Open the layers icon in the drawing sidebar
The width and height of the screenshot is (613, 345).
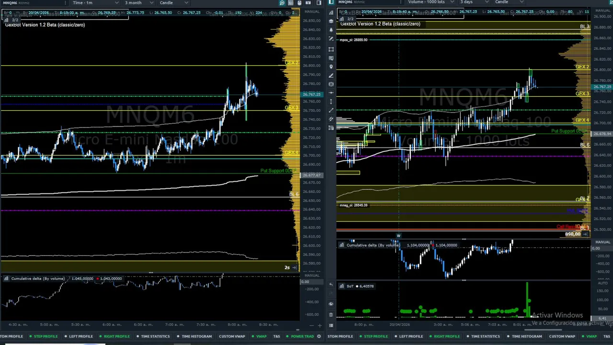pos(331,21)
